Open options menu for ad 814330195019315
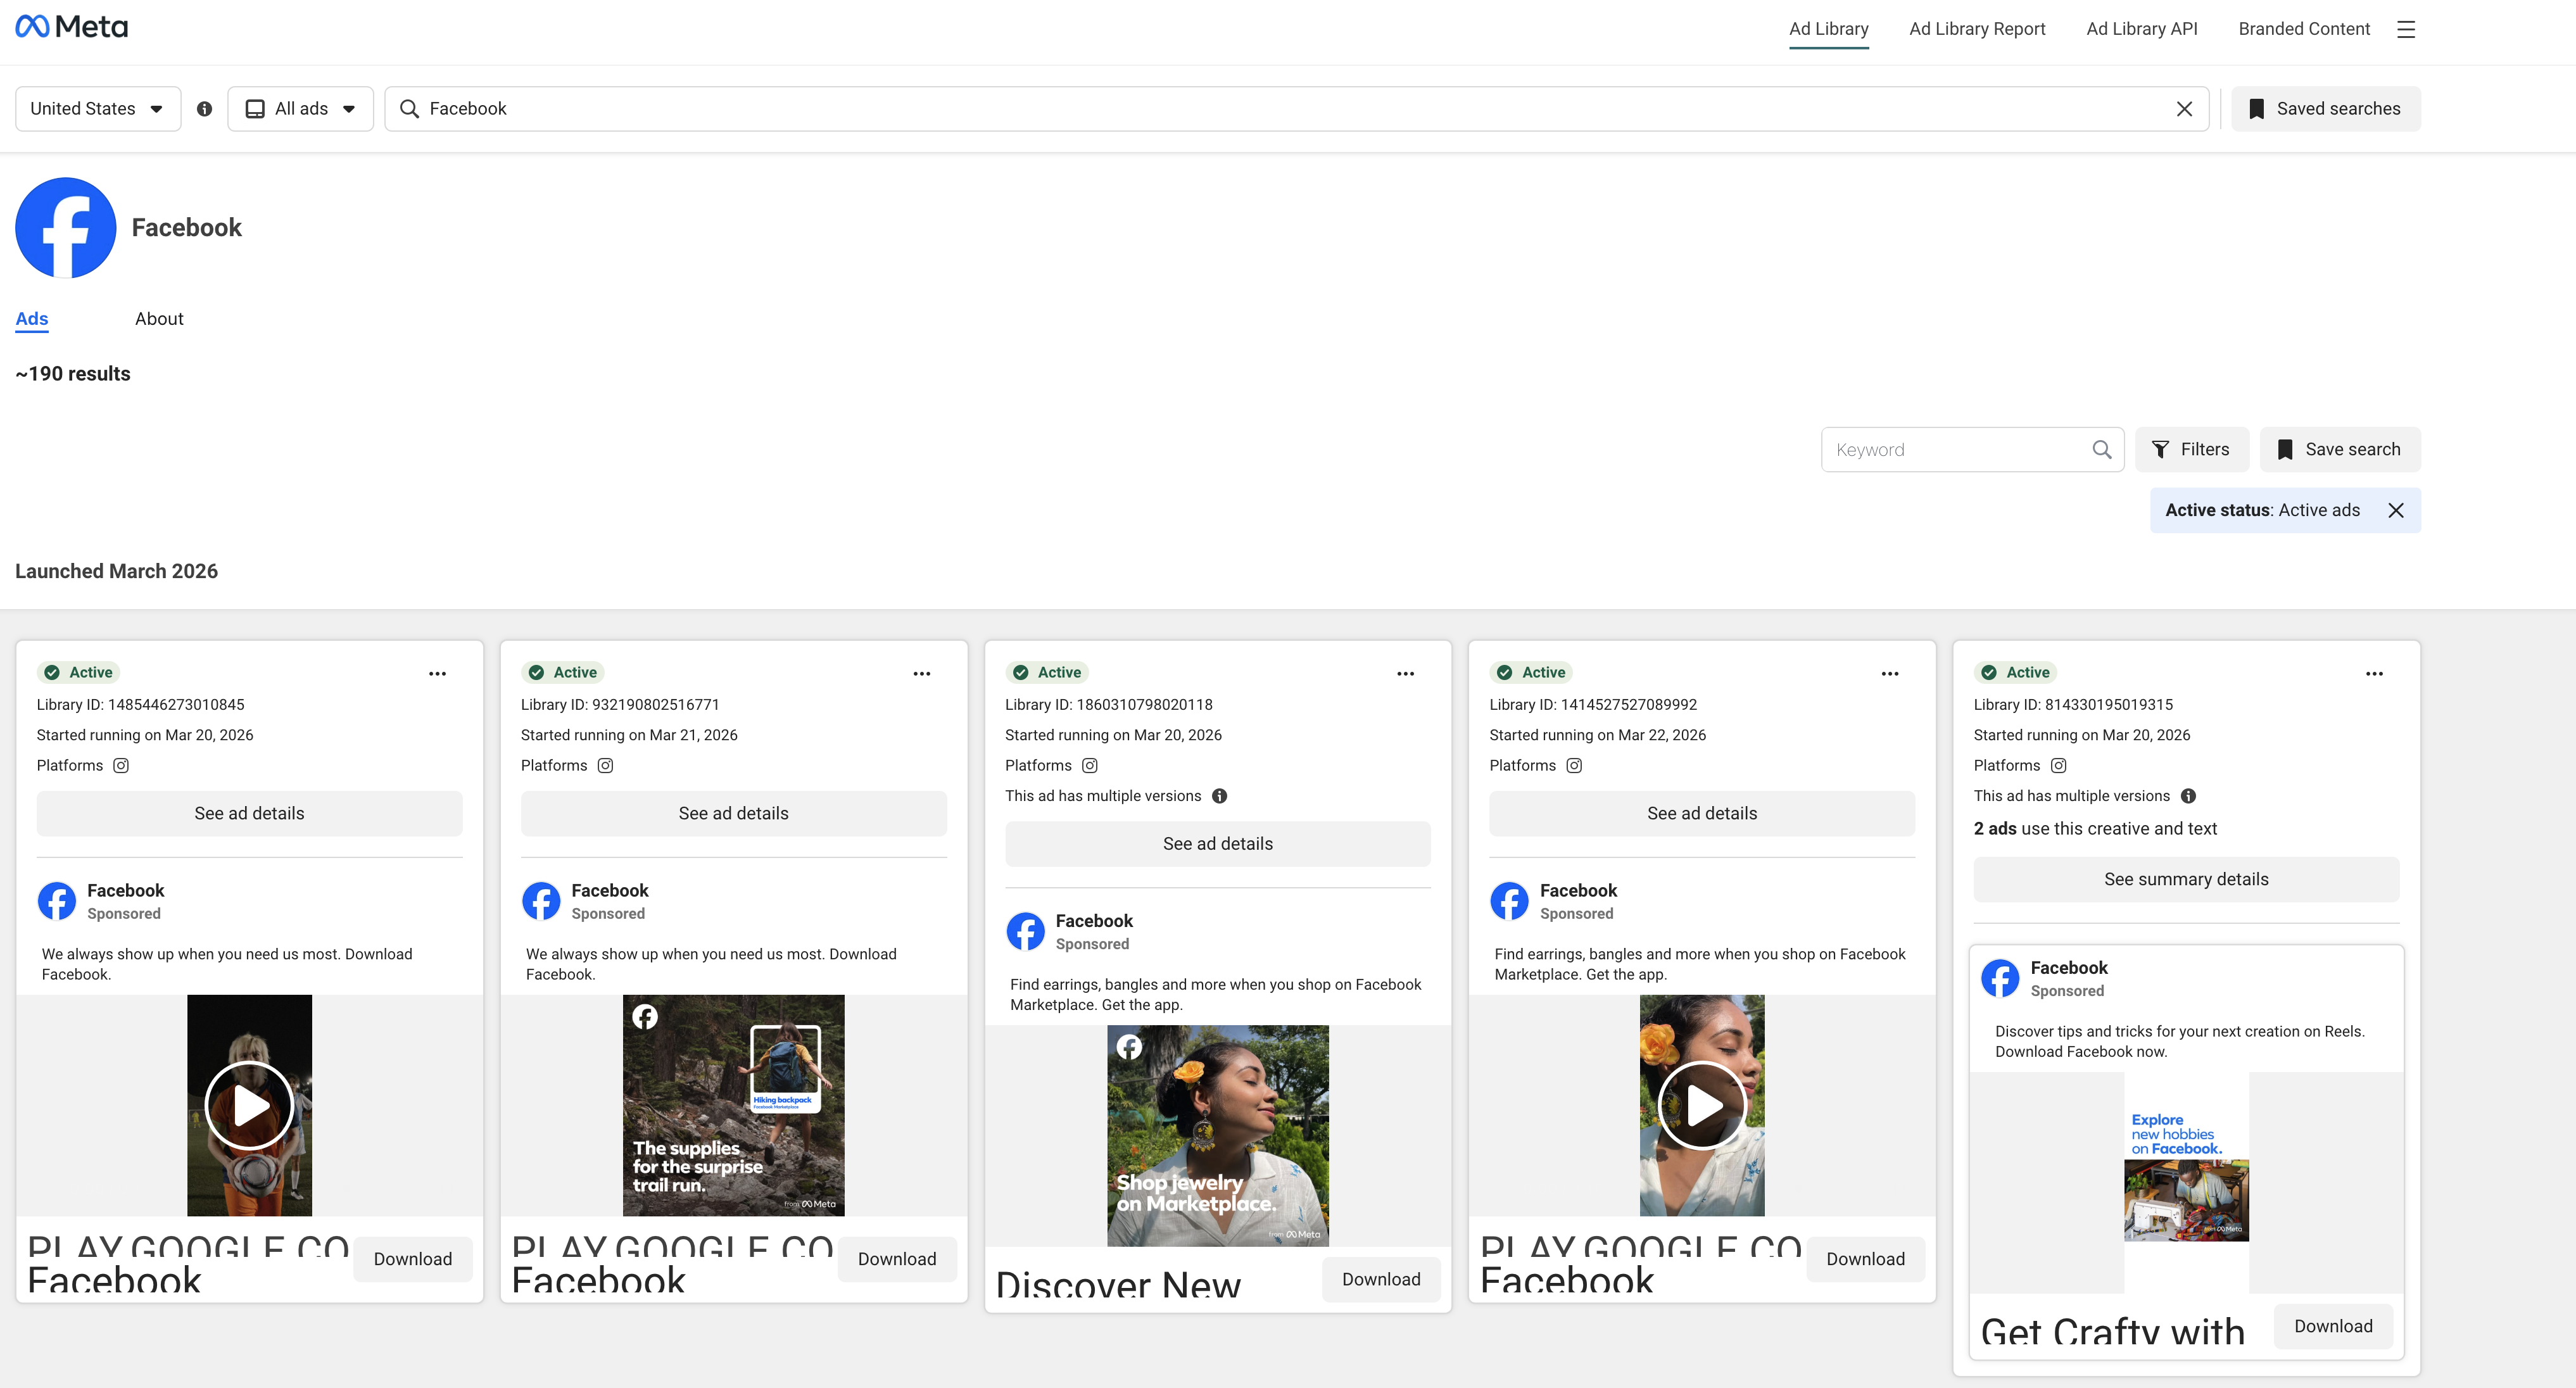Viewport: 2576px width, 1388px height. click(x=2374, y=673)
